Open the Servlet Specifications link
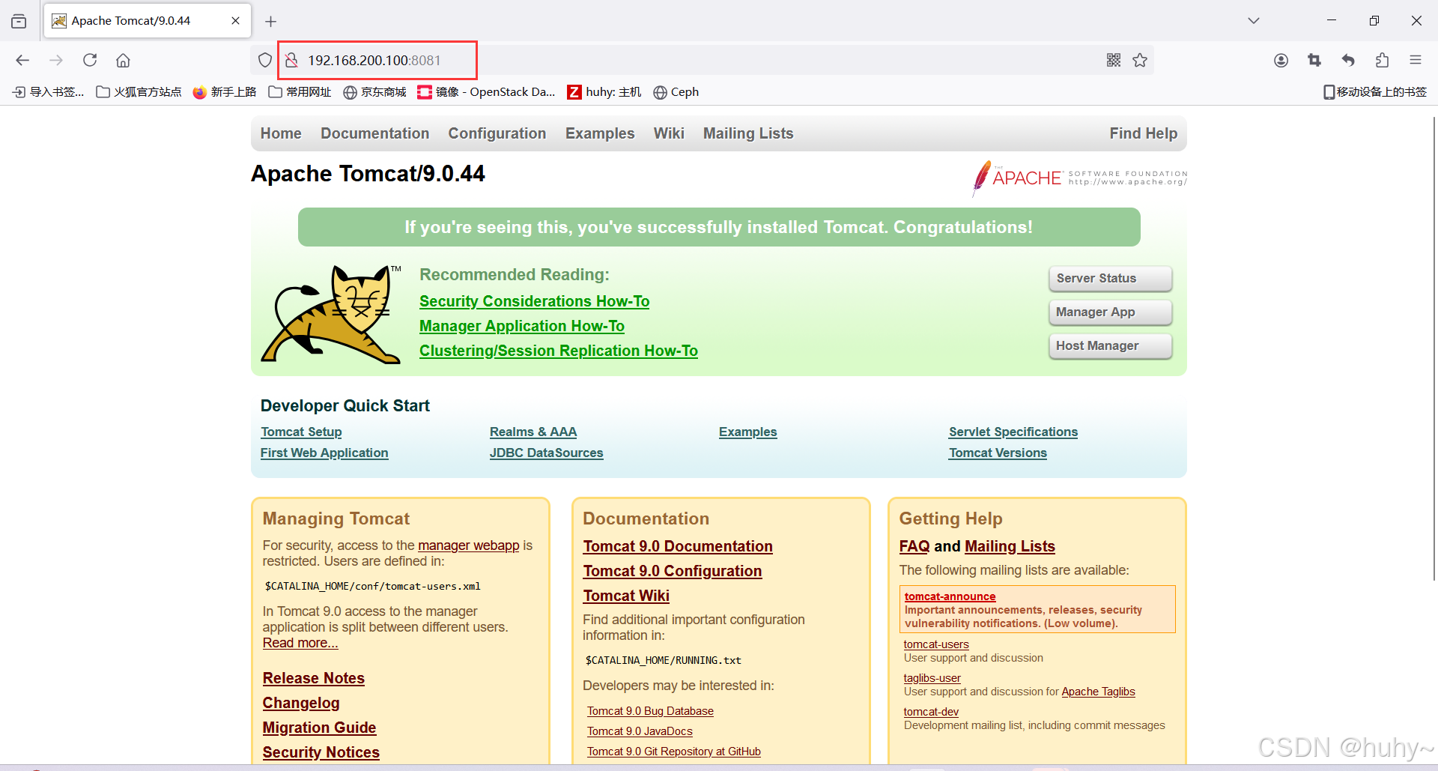1438x771 pixels. 1013,432
